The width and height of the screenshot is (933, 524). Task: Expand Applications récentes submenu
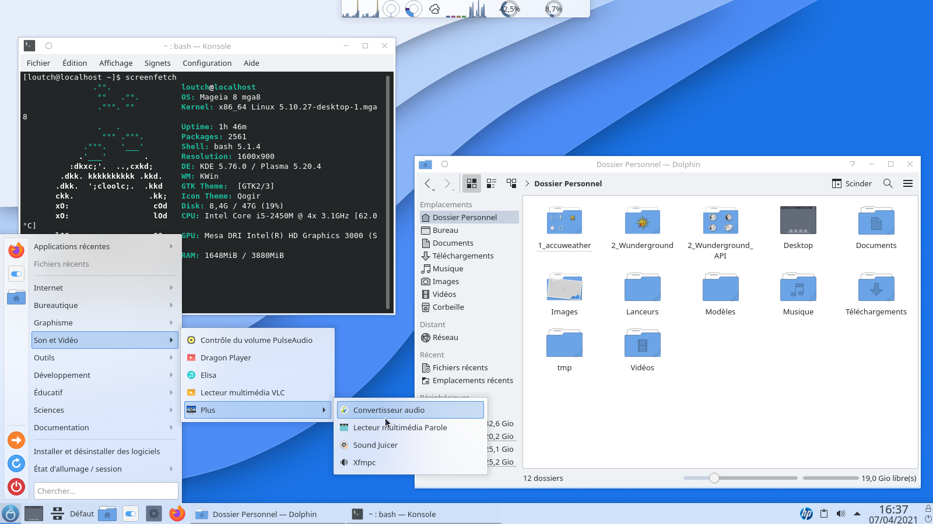coord(104,246)
